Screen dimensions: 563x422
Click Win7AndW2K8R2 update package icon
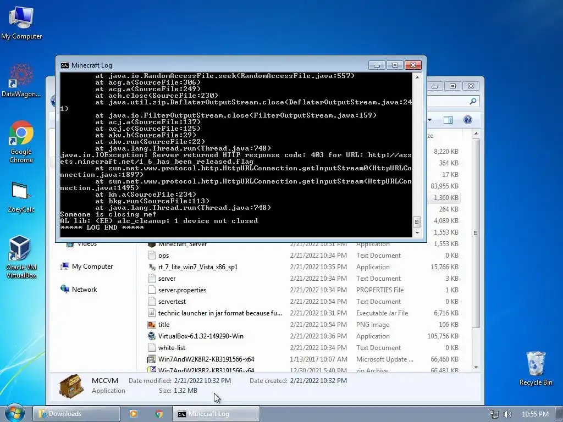(152, 359)
